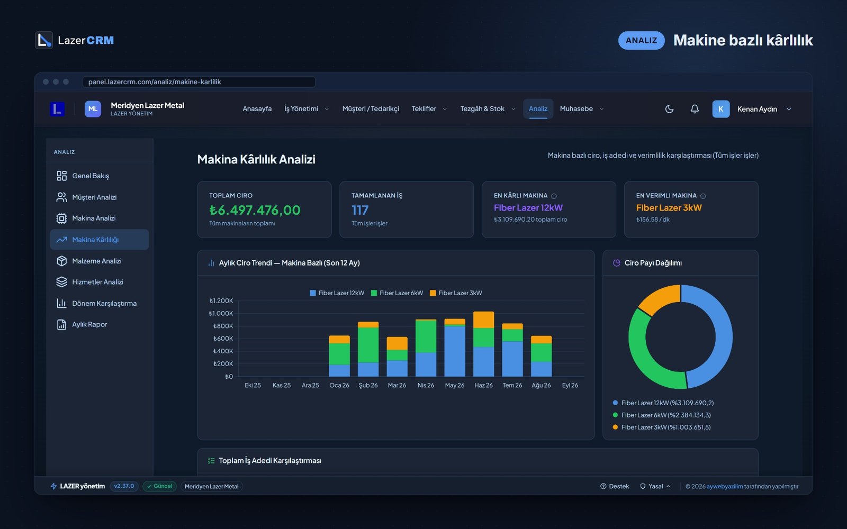Toggle Fiber Lazer 12kW legend in bar chart
This screenshot has width=847, height=529.
pyautogui.click(x=337, y=293)
